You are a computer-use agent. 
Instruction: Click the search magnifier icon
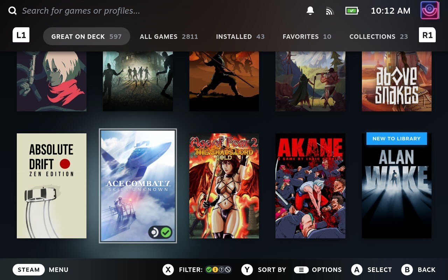[13, 11]
